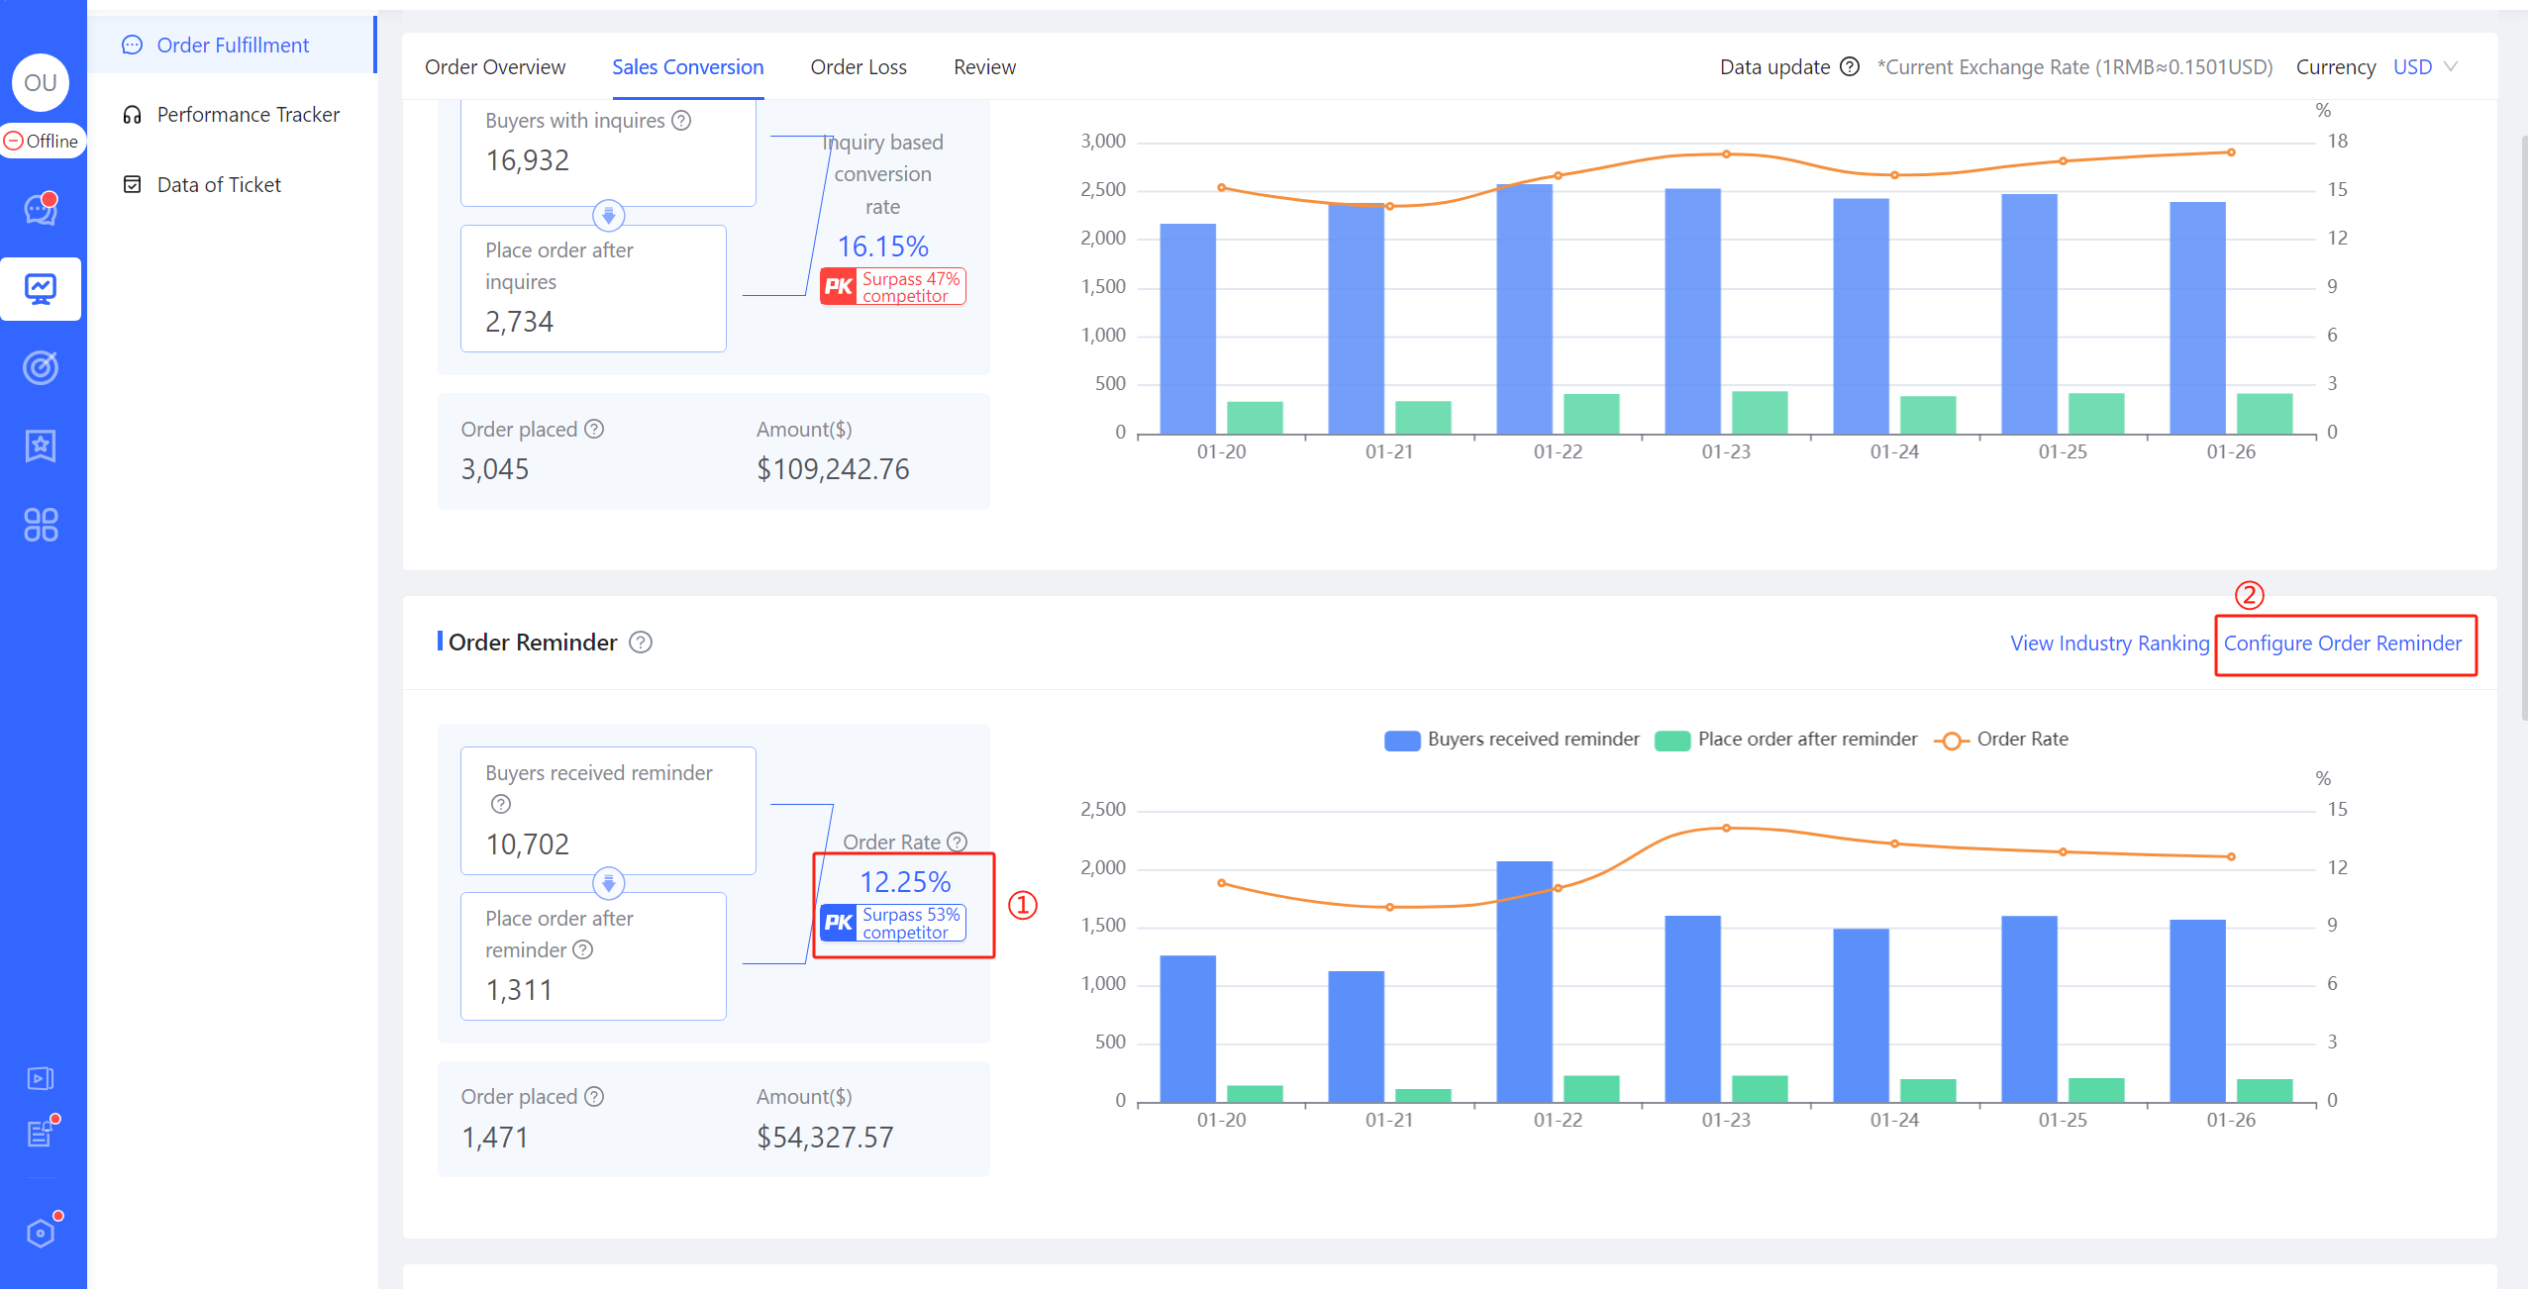Click the Performance Tracker headset icon
This screenshot has height=1289, width=2528.
click(x=132, y=115)
